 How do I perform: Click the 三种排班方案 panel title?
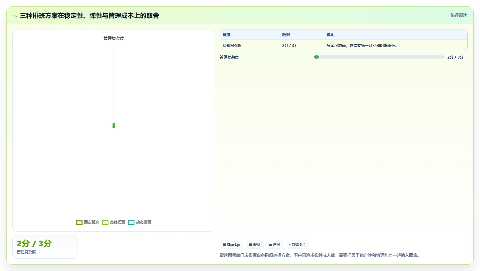[89, 16]
